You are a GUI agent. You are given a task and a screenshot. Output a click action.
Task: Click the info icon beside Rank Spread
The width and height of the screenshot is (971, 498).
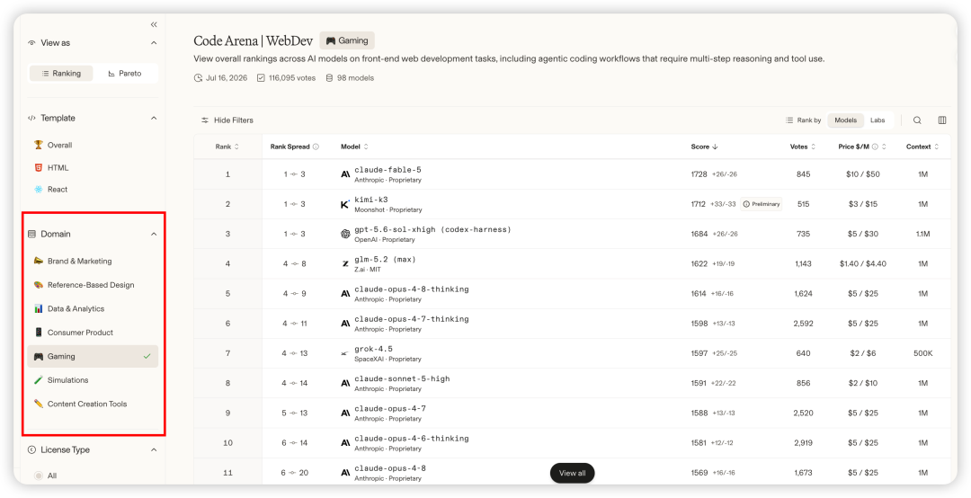coord(316,147)
